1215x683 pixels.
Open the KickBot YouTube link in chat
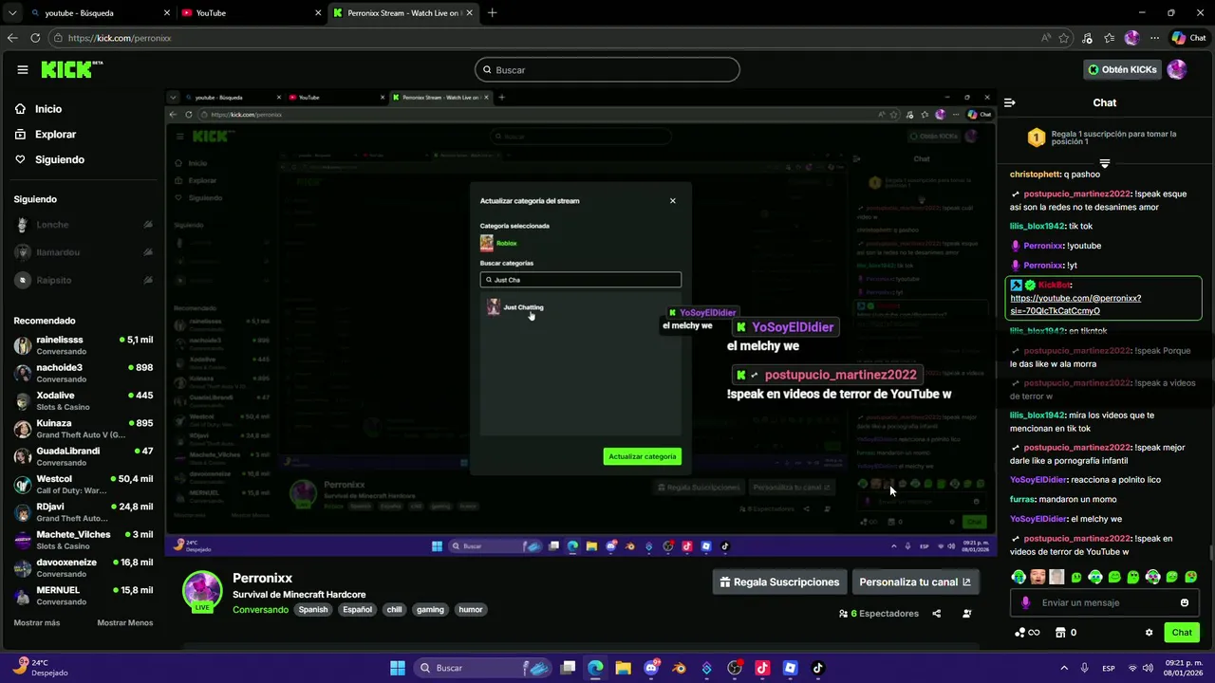pos(1075,305)
